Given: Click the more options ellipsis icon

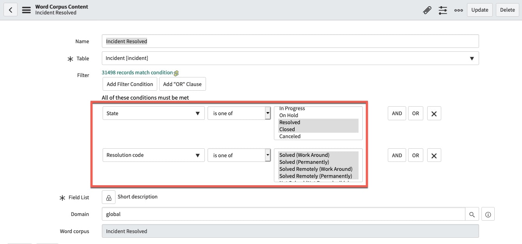Looking at the screenshot, I should coord(458,10).
